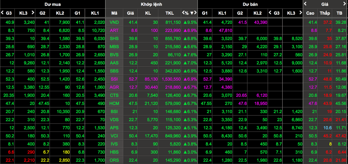Select the ▲9.5% change for VND
Screen dimensions: 348x164
pos(190,22)
